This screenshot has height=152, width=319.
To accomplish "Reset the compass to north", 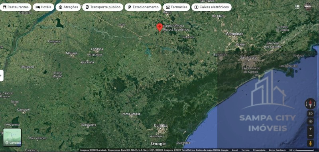I will (x=310, y=104).
